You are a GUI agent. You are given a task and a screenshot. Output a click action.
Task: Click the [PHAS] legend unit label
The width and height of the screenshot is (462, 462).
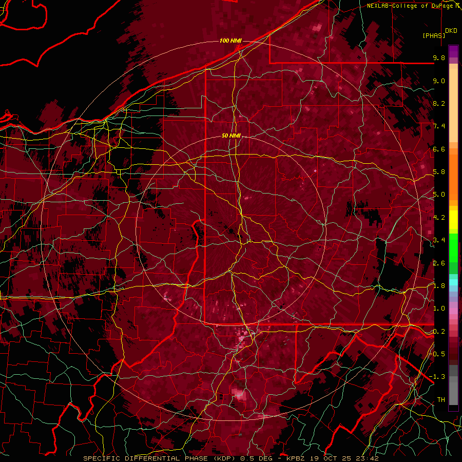pyautogui.click(x=434, y=35)
